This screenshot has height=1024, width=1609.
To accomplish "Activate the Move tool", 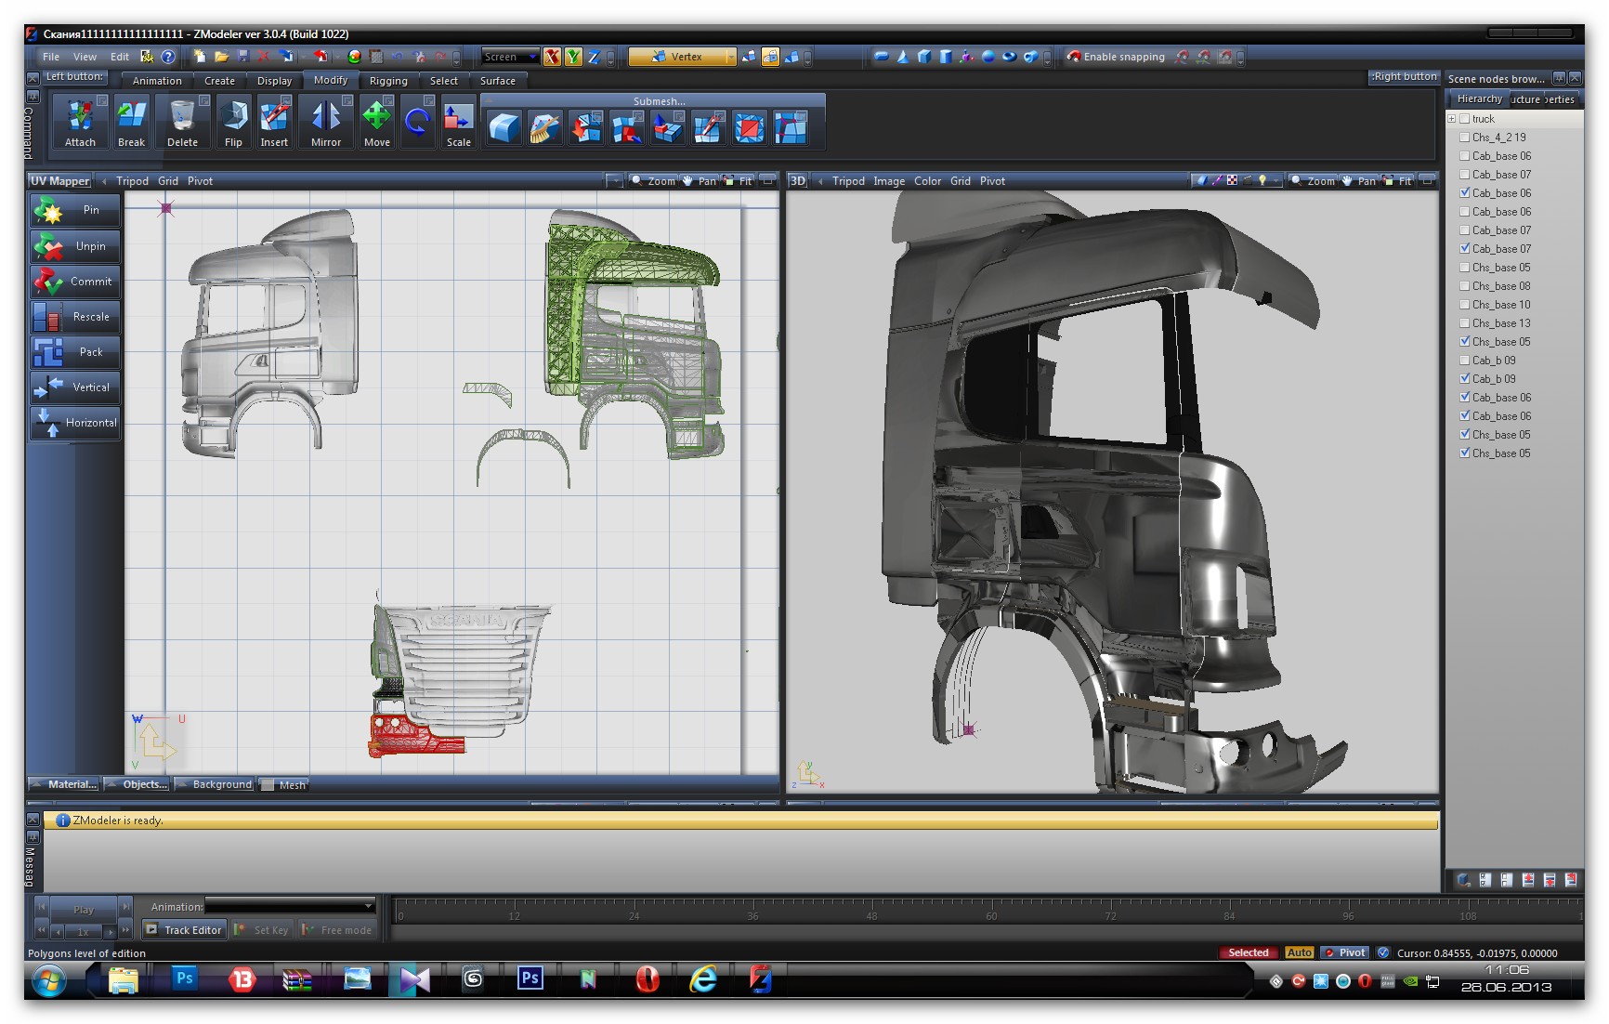I will click(x=376, y=117).
